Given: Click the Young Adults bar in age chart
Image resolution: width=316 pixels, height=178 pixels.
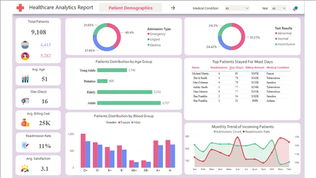Looking at the screenshot, I should [x=112, y=70].
